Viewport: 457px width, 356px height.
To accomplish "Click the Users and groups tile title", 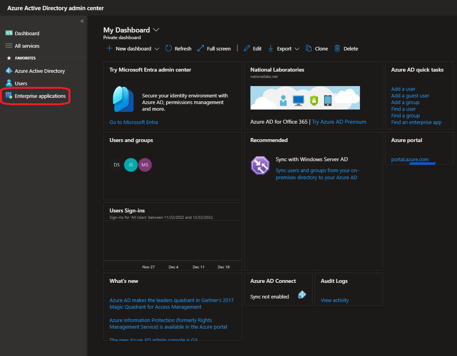I will click(x=131, y=140).
